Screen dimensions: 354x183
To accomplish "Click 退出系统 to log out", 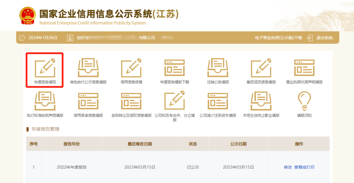I will [324, 38].
